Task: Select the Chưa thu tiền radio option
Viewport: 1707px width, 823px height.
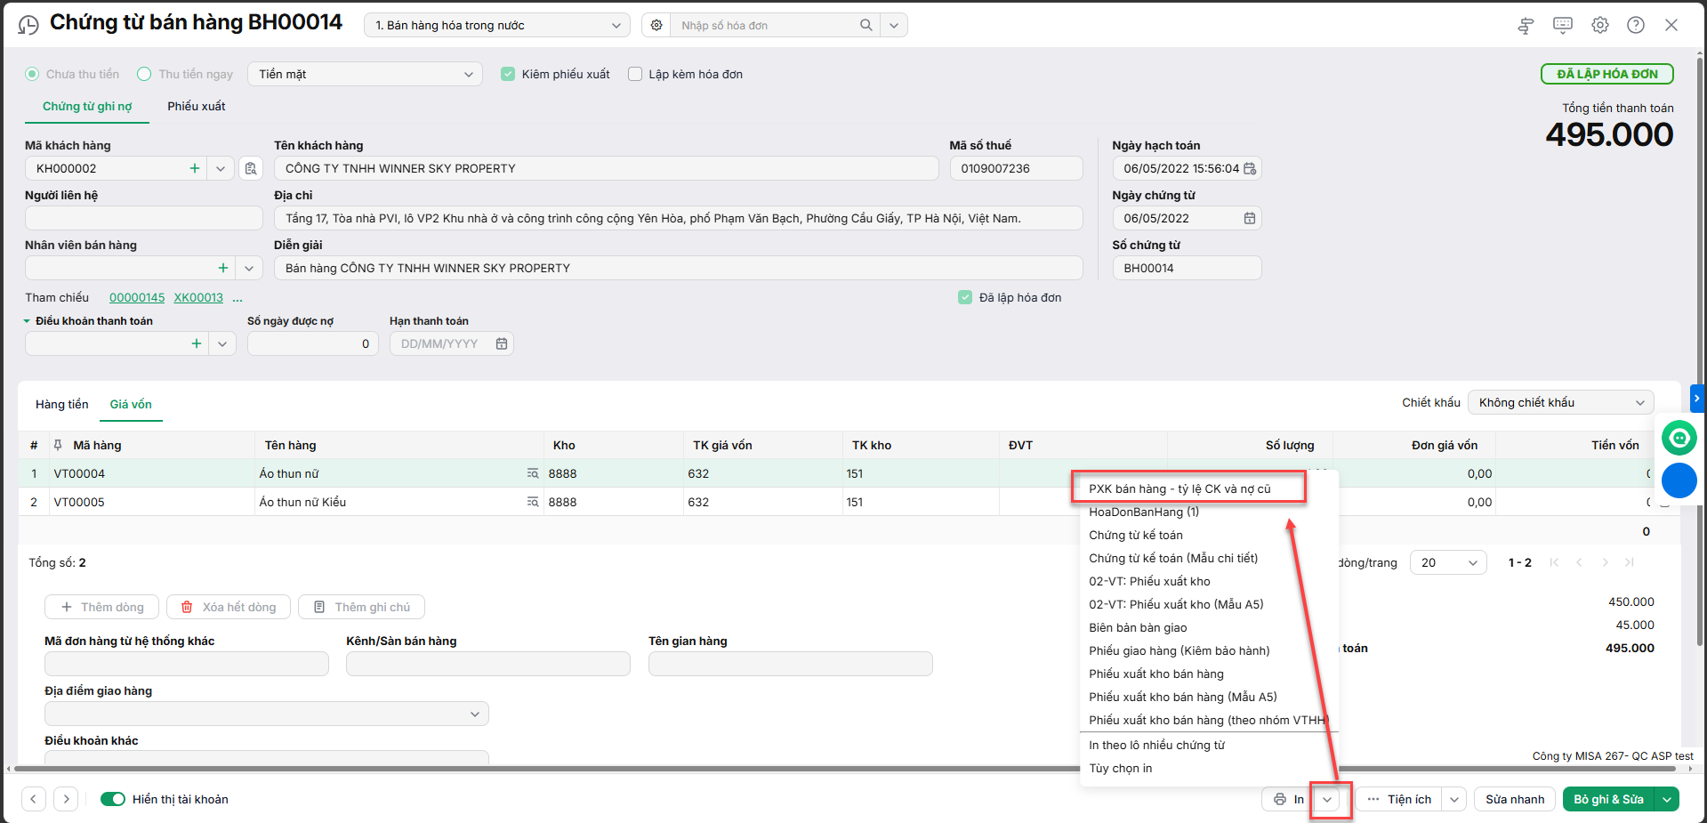Action: pyautogui.click(x=32, y=74)
